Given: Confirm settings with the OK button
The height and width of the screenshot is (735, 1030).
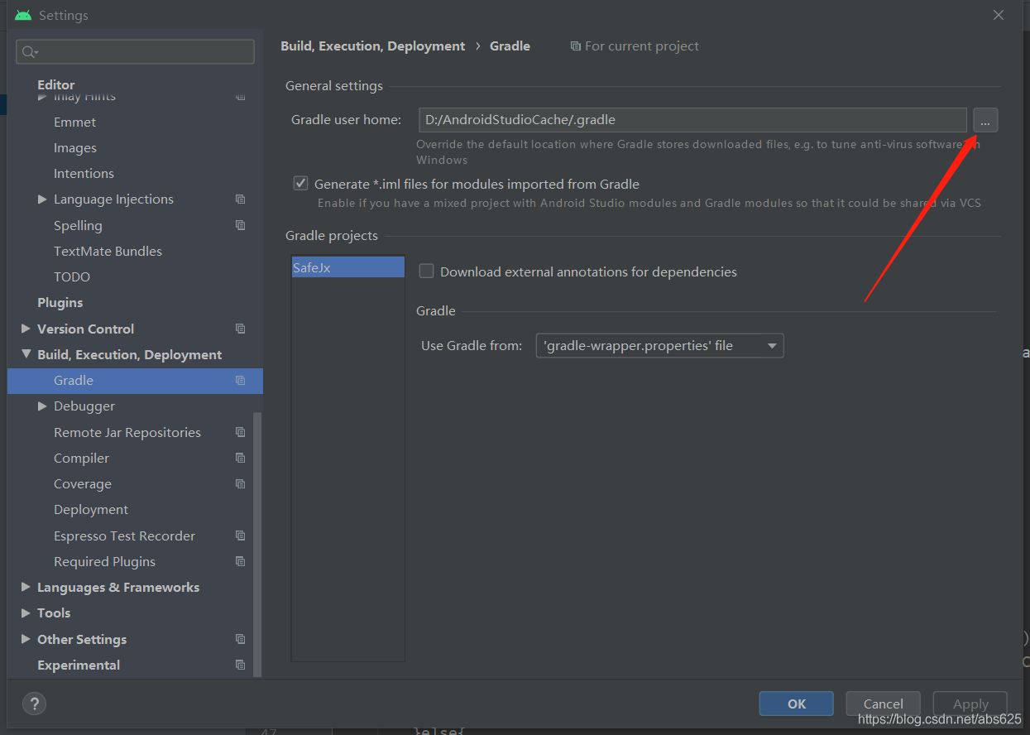Looking at the screenshot, I should click(795, 703).
